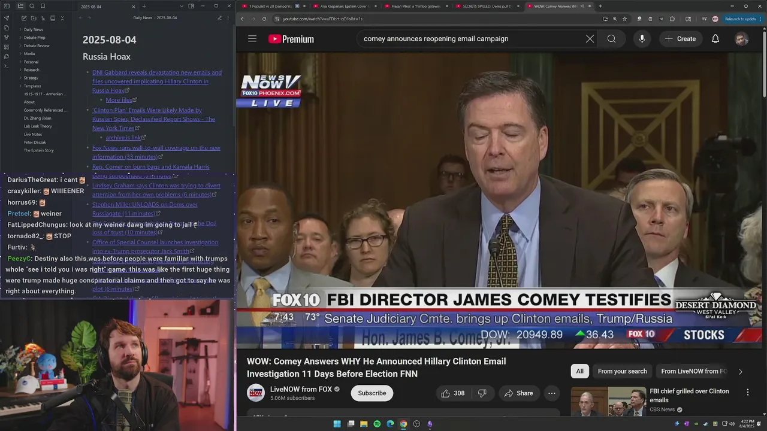Open the Obsidian tab list dropdown chevron
The width and height of the screenshot is (767, 431).
(182, 6)
